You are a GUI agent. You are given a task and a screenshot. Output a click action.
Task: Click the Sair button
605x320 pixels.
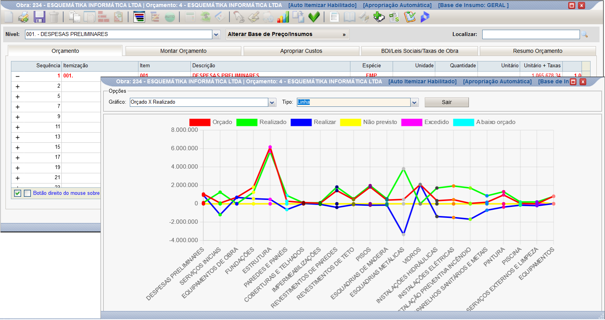point(447,102)
